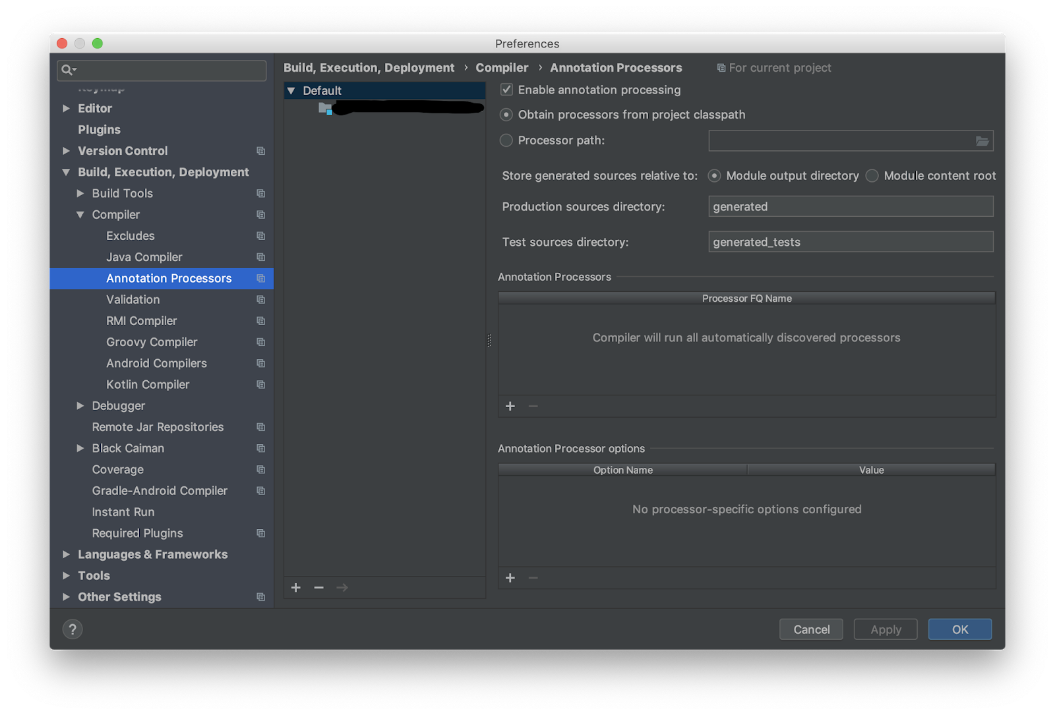
Task: Confirm preferences with OK button
Action: tap(960, 629)
